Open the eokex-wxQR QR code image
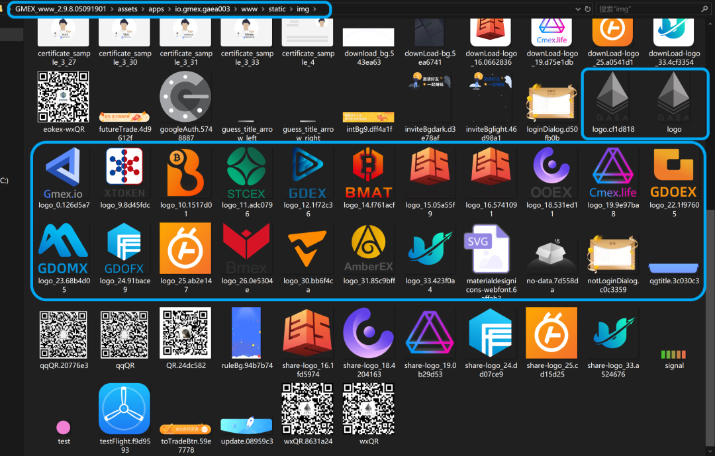This screenshot has width=715, height=456. click(64, 97)
